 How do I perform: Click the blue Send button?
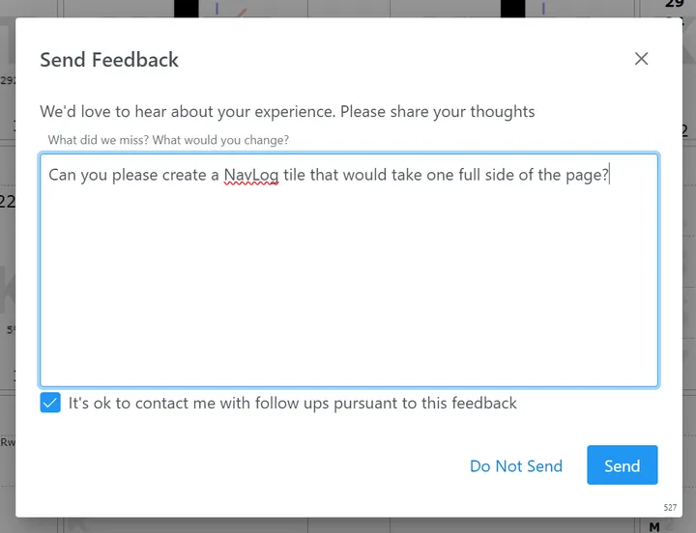[x=622, y=465]
